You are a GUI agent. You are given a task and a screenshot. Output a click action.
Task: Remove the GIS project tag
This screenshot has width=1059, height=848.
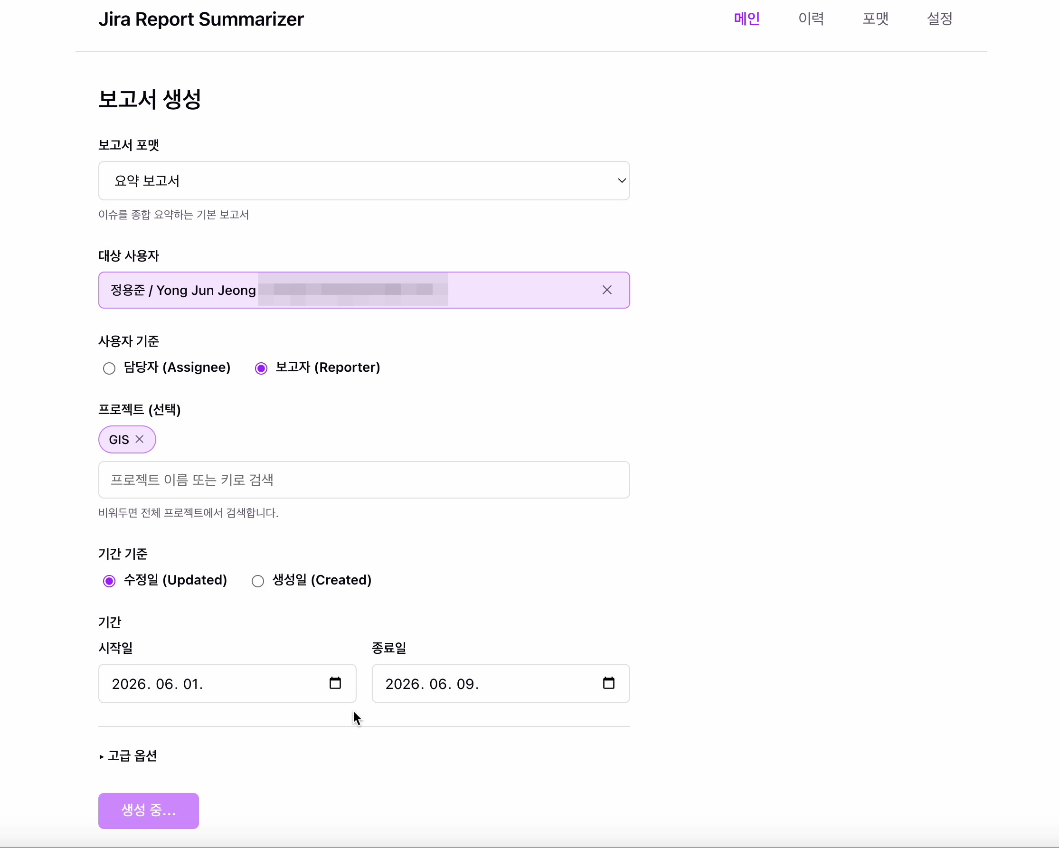coord(140,439)
